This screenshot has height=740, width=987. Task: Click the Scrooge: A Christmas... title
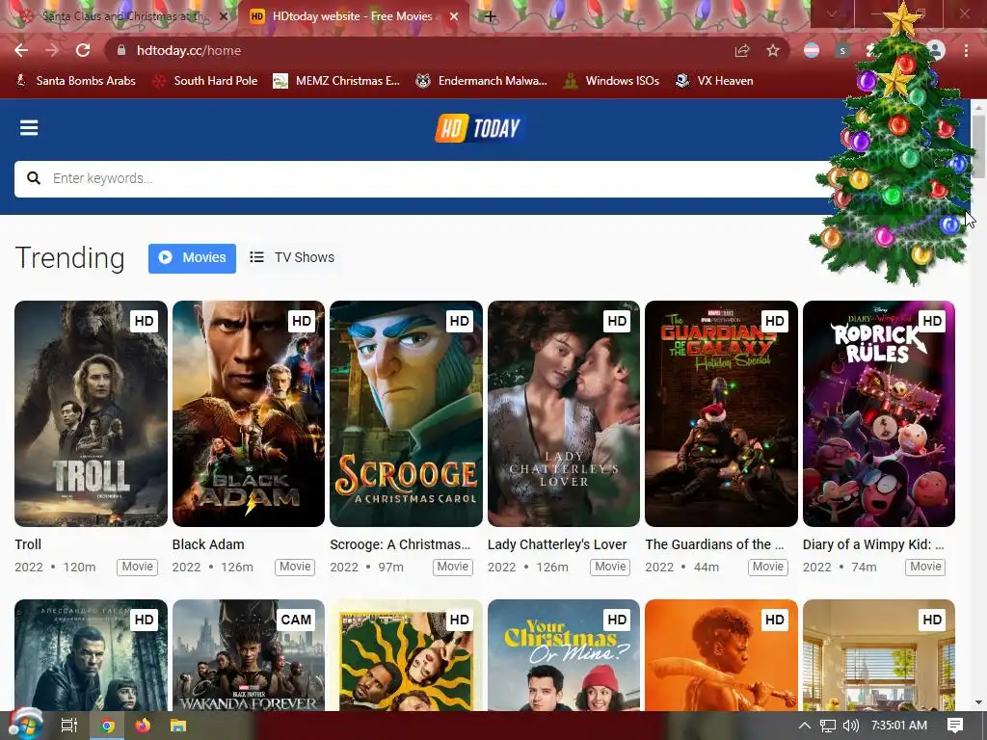coord(400,544)
